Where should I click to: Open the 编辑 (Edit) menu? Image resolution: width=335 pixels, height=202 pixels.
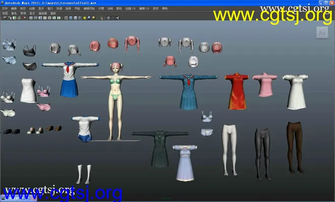[14, 9]
